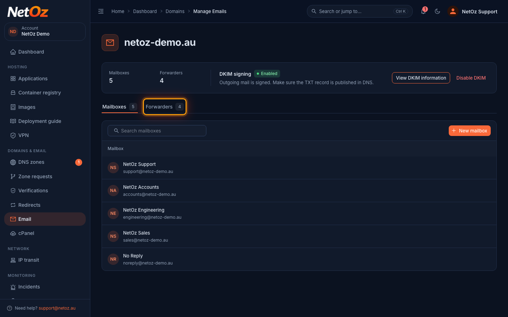Click the support@netoz.au help link
This screenshot has height=317, width=508.
(x=57, y=308)
